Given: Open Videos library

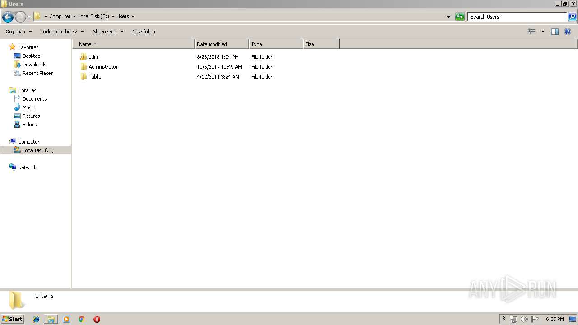Looking at the screenshot, I should coord(30,125).
